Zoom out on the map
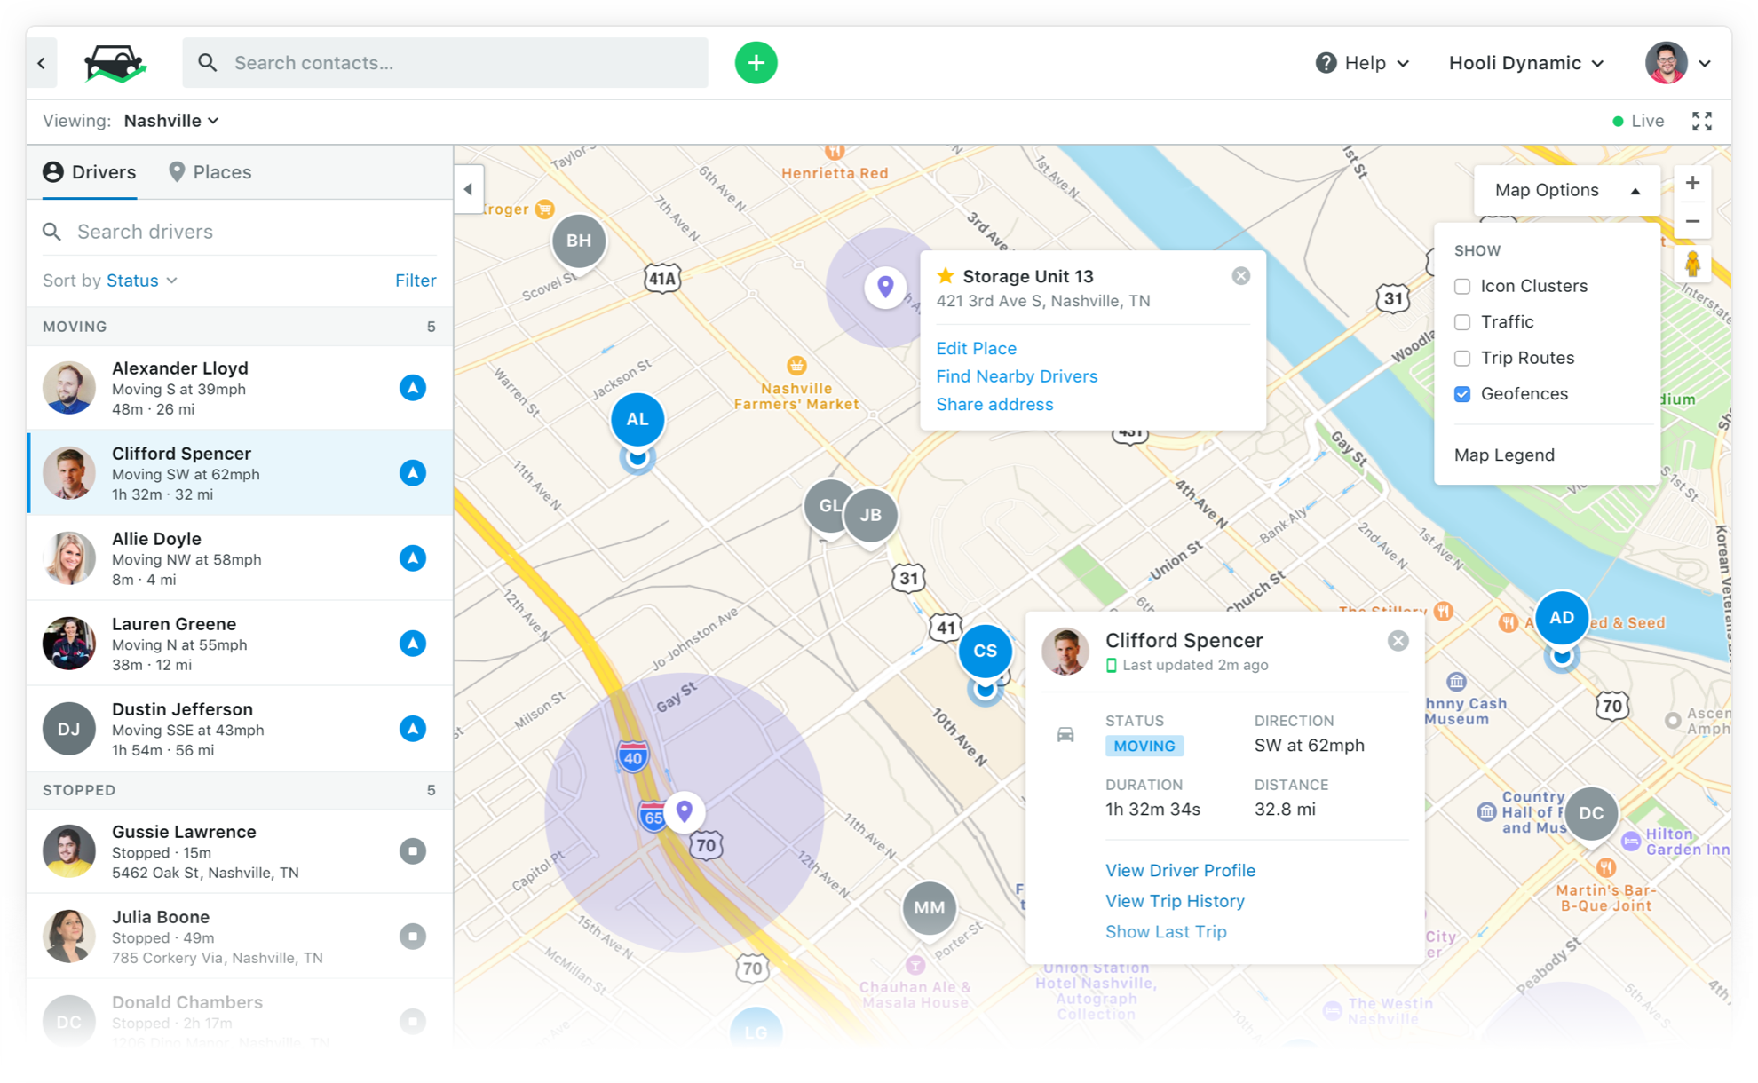This screenshot has width=1758, height=1083. tap(1692, 221)
